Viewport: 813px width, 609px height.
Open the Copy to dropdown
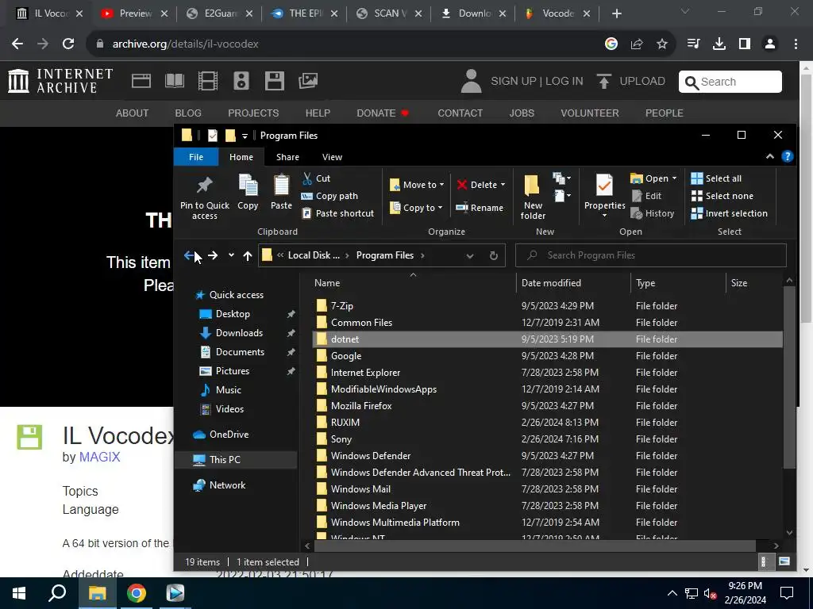416,208
